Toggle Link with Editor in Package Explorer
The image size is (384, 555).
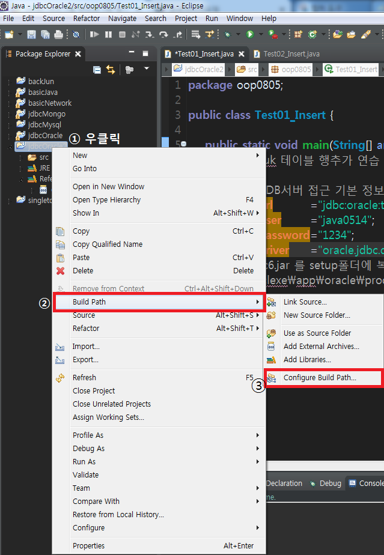pos(111,70)
